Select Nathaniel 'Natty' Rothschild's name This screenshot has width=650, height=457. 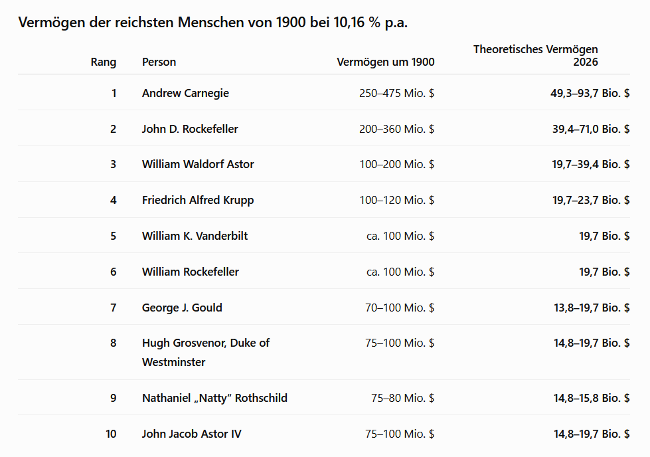point(214,398)
